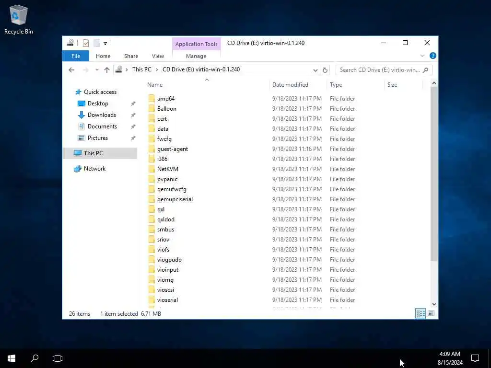Image resolution: width=491 pixels, height=368 pixels.
Task: Switch to the Share ribbon tab
Action: 131,56
